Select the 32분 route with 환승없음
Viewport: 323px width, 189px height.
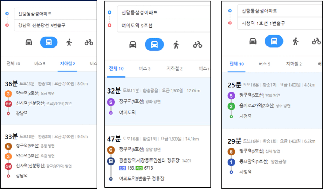point(158,102)
